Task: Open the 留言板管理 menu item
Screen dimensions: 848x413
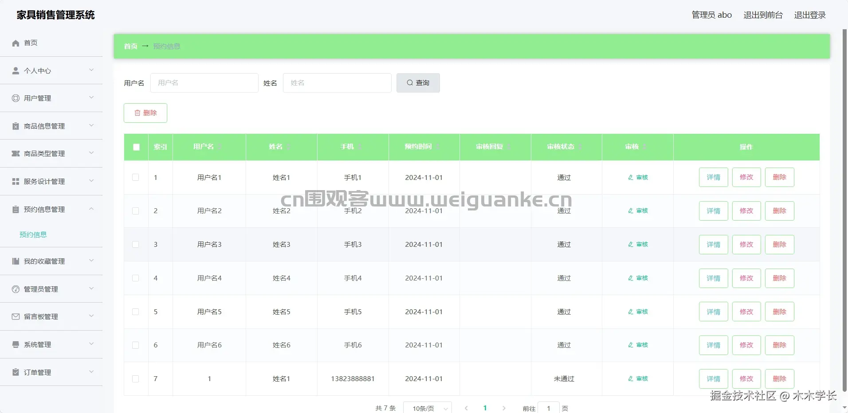Action: 51,316
